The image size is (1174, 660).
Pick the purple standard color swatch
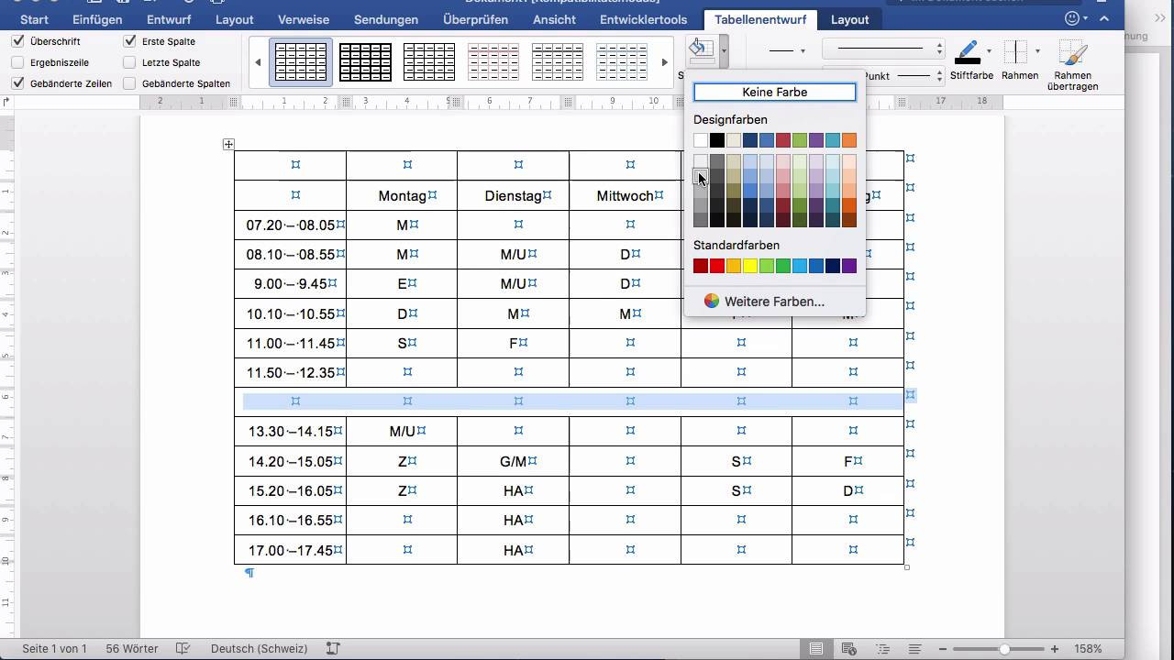coord(849,266)
